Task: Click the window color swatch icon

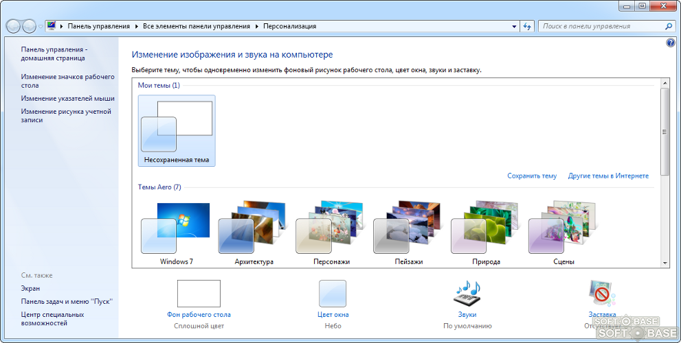Action: pos(333,294)
